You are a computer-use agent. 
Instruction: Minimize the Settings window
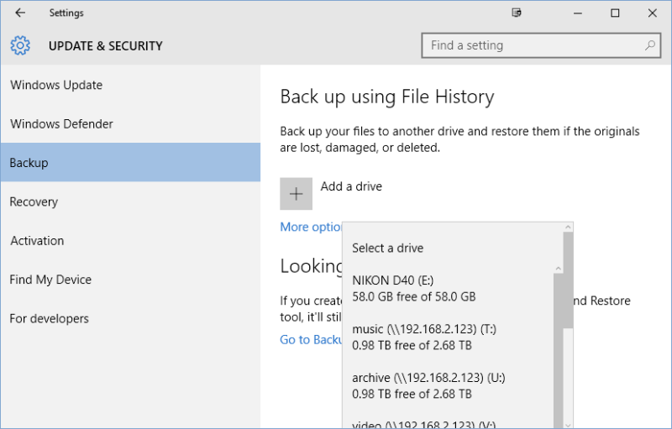coord(578,13)
